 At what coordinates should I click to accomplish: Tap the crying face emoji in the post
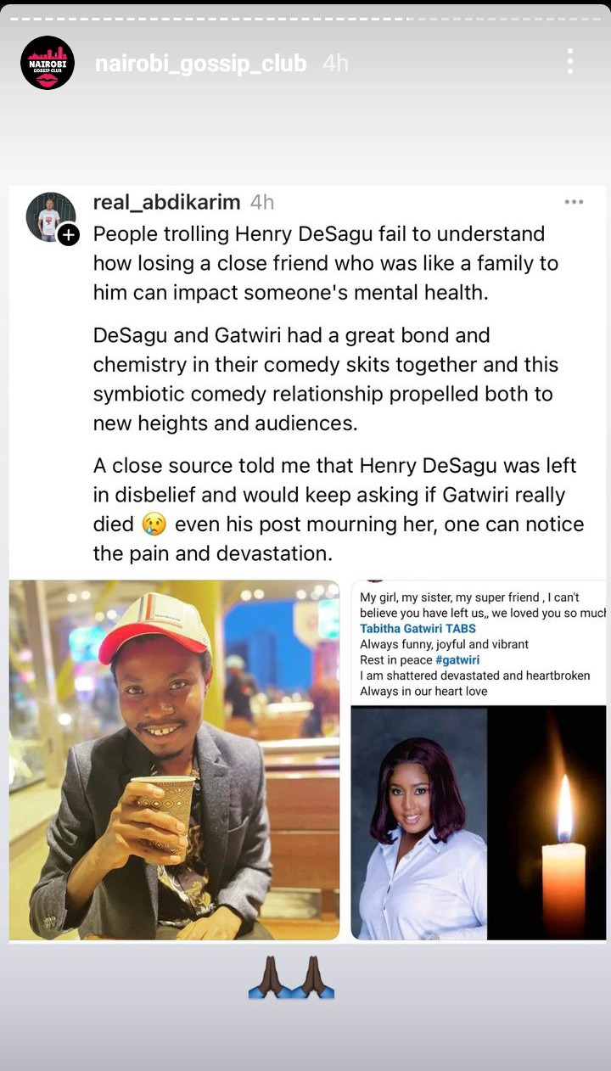pos(154,524)
